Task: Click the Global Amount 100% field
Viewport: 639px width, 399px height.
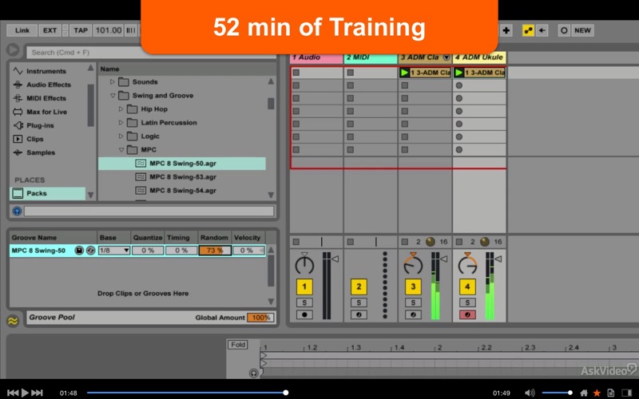Action: (x=260, y=318)
